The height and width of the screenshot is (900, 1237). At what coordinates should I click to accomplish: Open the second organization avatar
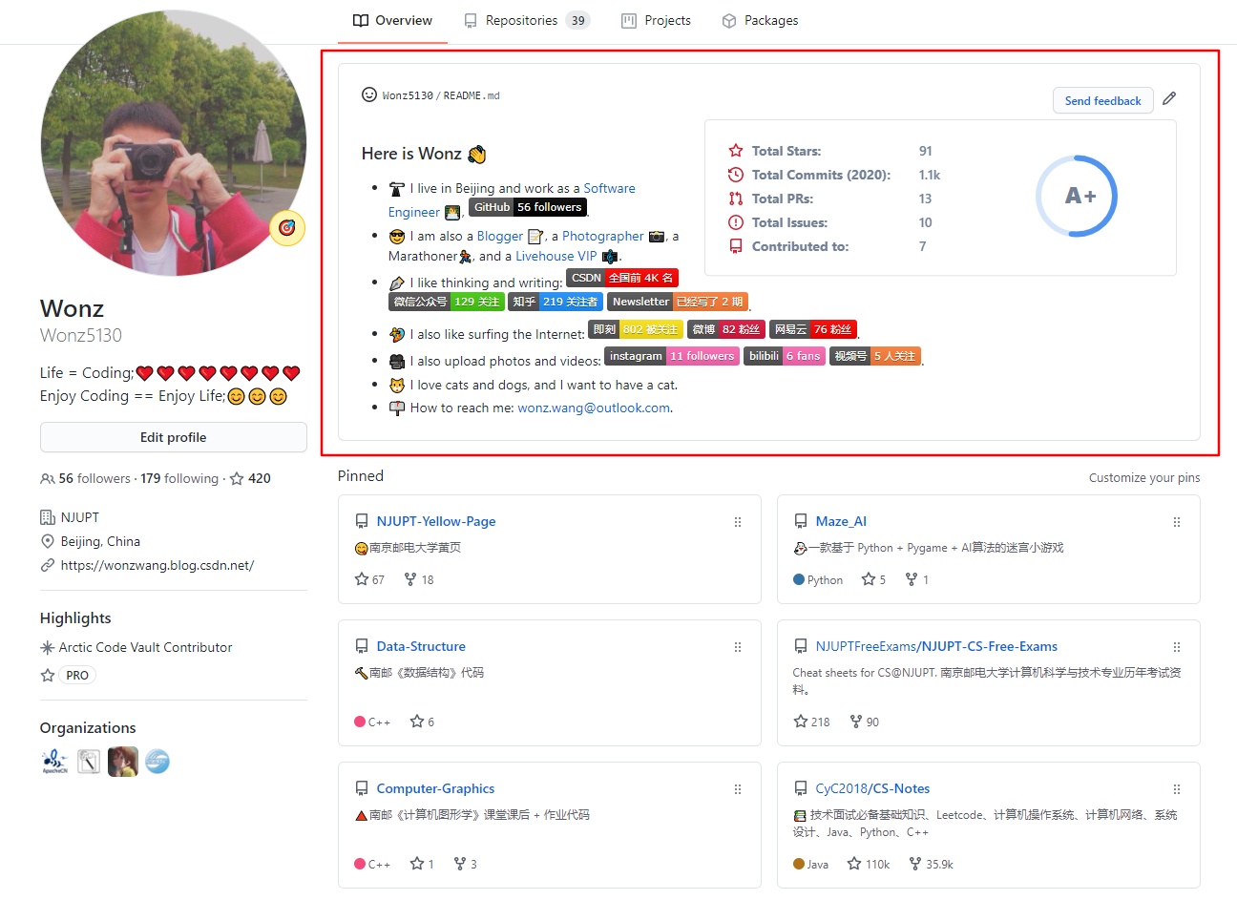89,761
